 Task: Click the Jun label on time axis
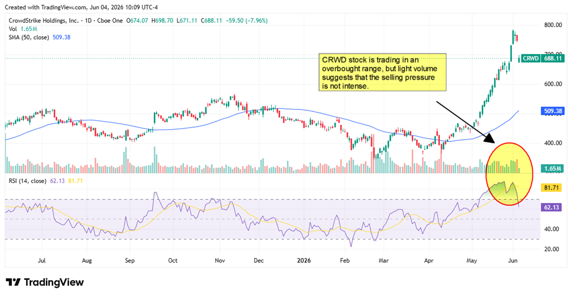point(513,260)
